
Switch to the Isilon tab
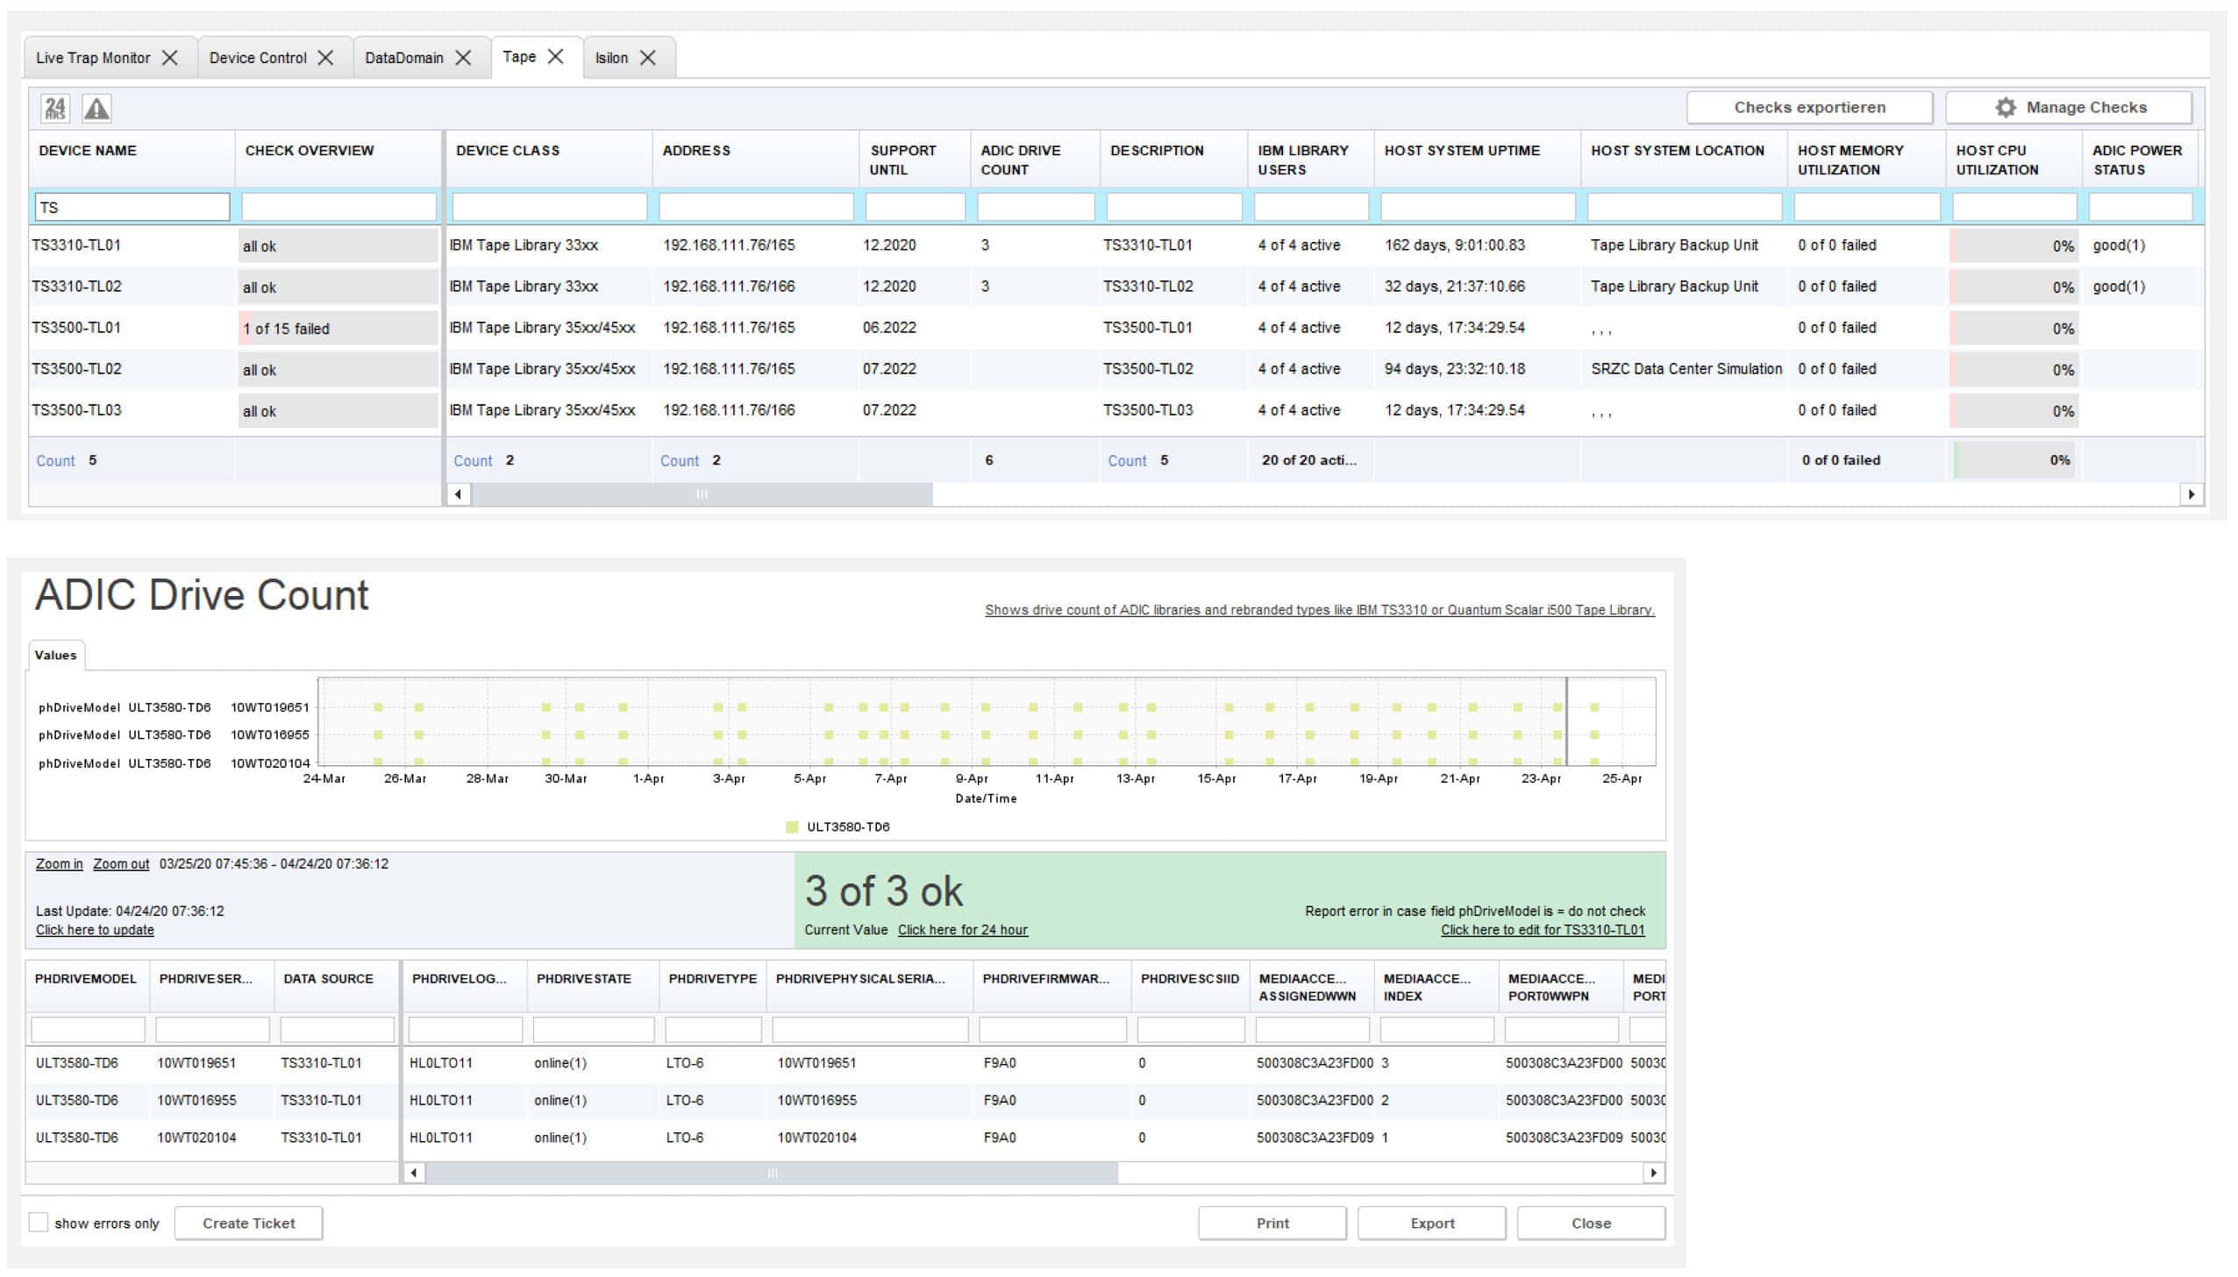pyautogui.click(x=611, y=58)
